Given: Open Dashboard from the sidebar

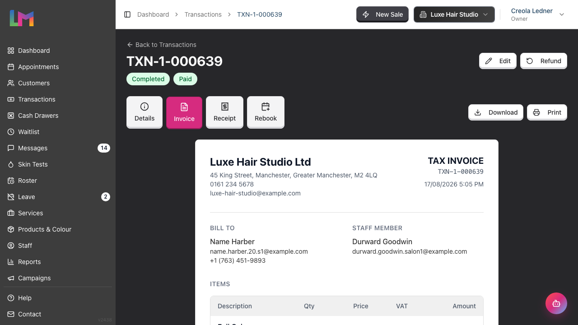Looking at the screenshot, I should click(x=58, y=51).
